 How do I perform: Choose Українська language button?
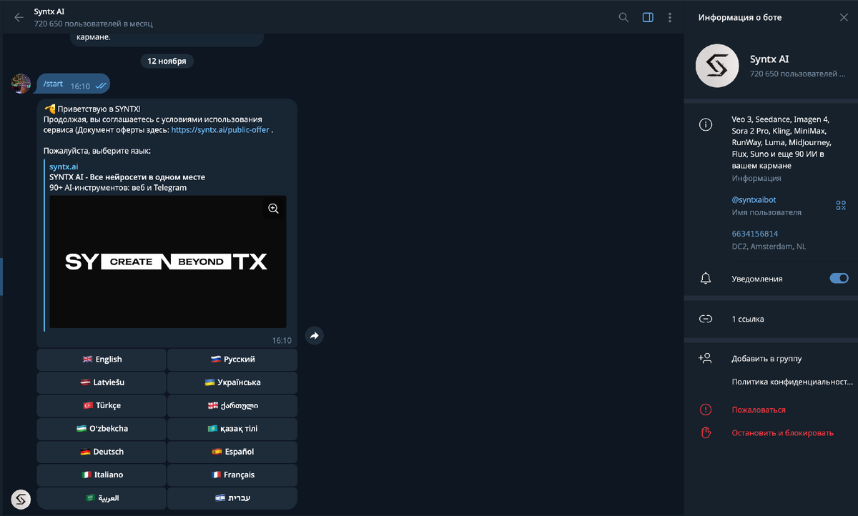click(232, 382)
